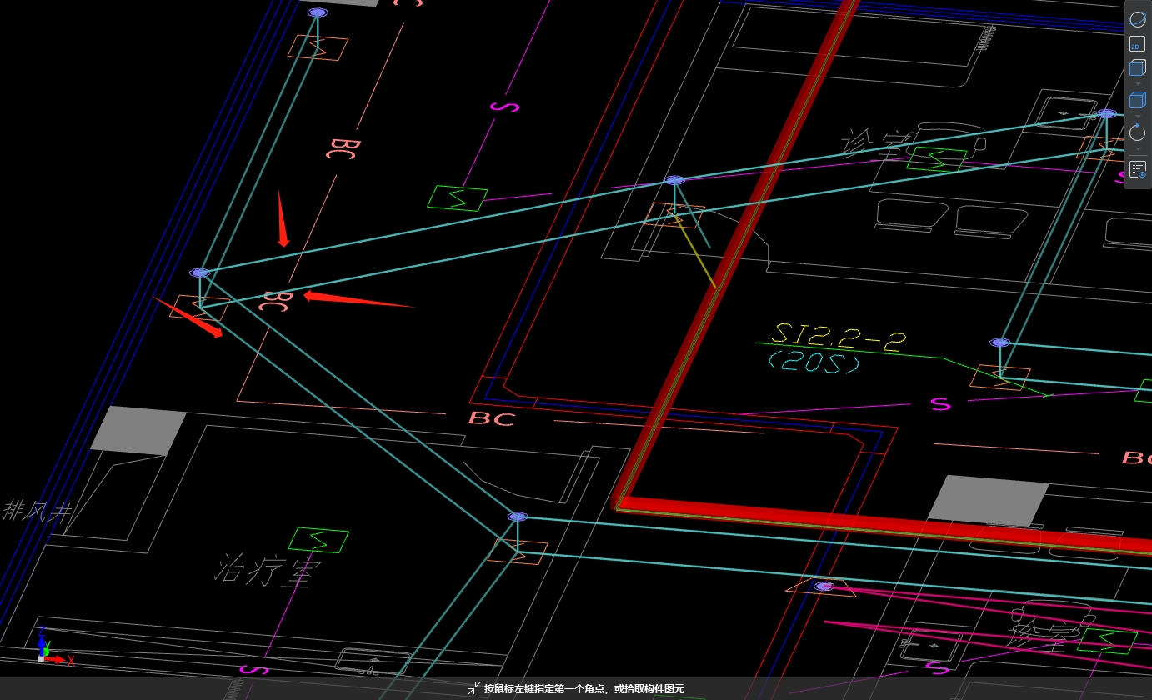
Task: Open the display settings list icon
Action: pos(1138,169)
